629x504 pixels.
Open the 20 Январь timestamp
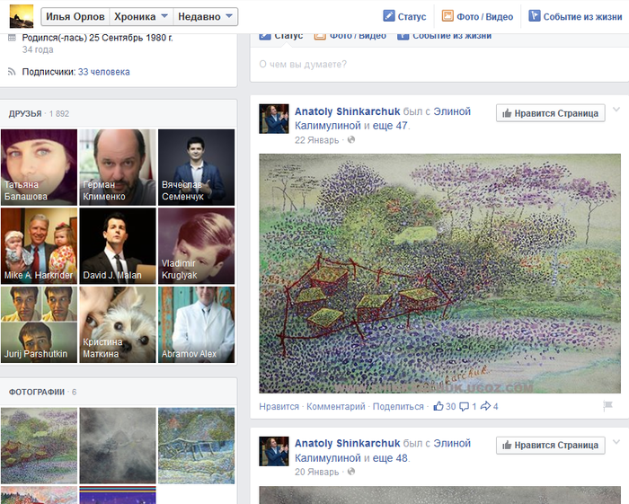(x=317, y=472)
